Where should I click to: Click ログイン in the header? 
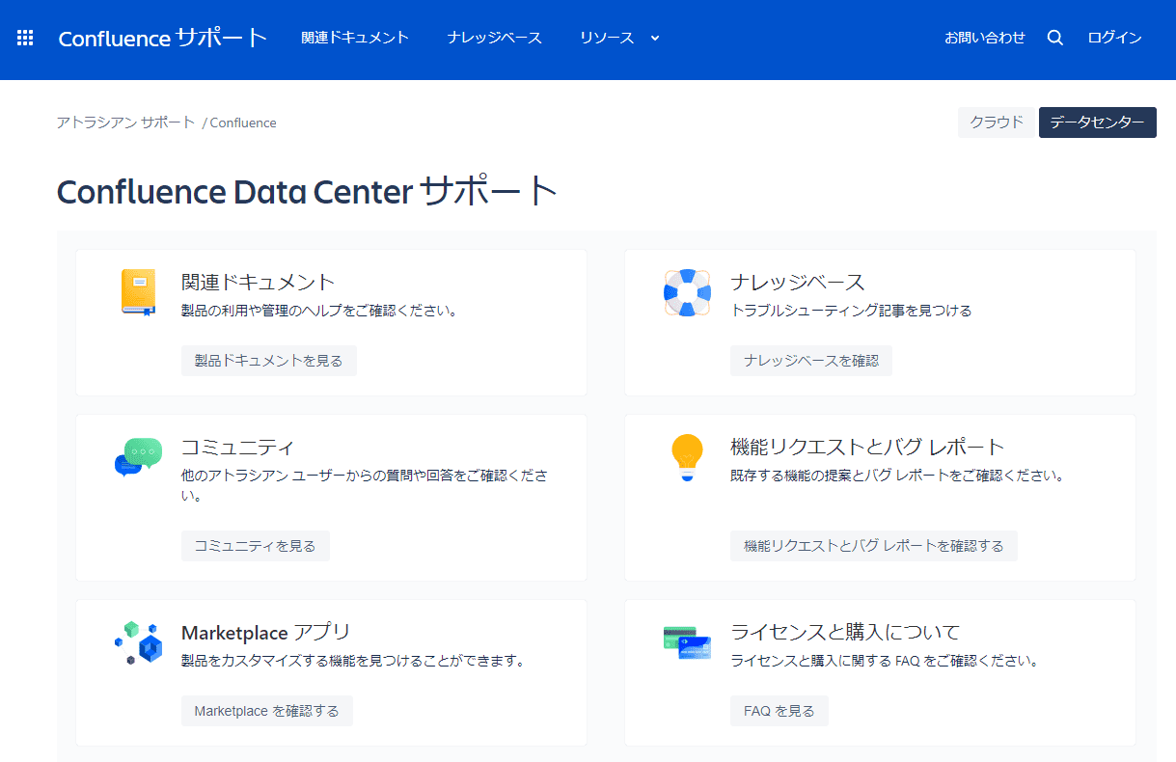click(1114, 38)
